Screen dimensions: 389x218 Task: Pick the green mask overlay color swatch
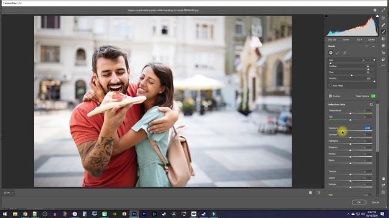[373, 96]
